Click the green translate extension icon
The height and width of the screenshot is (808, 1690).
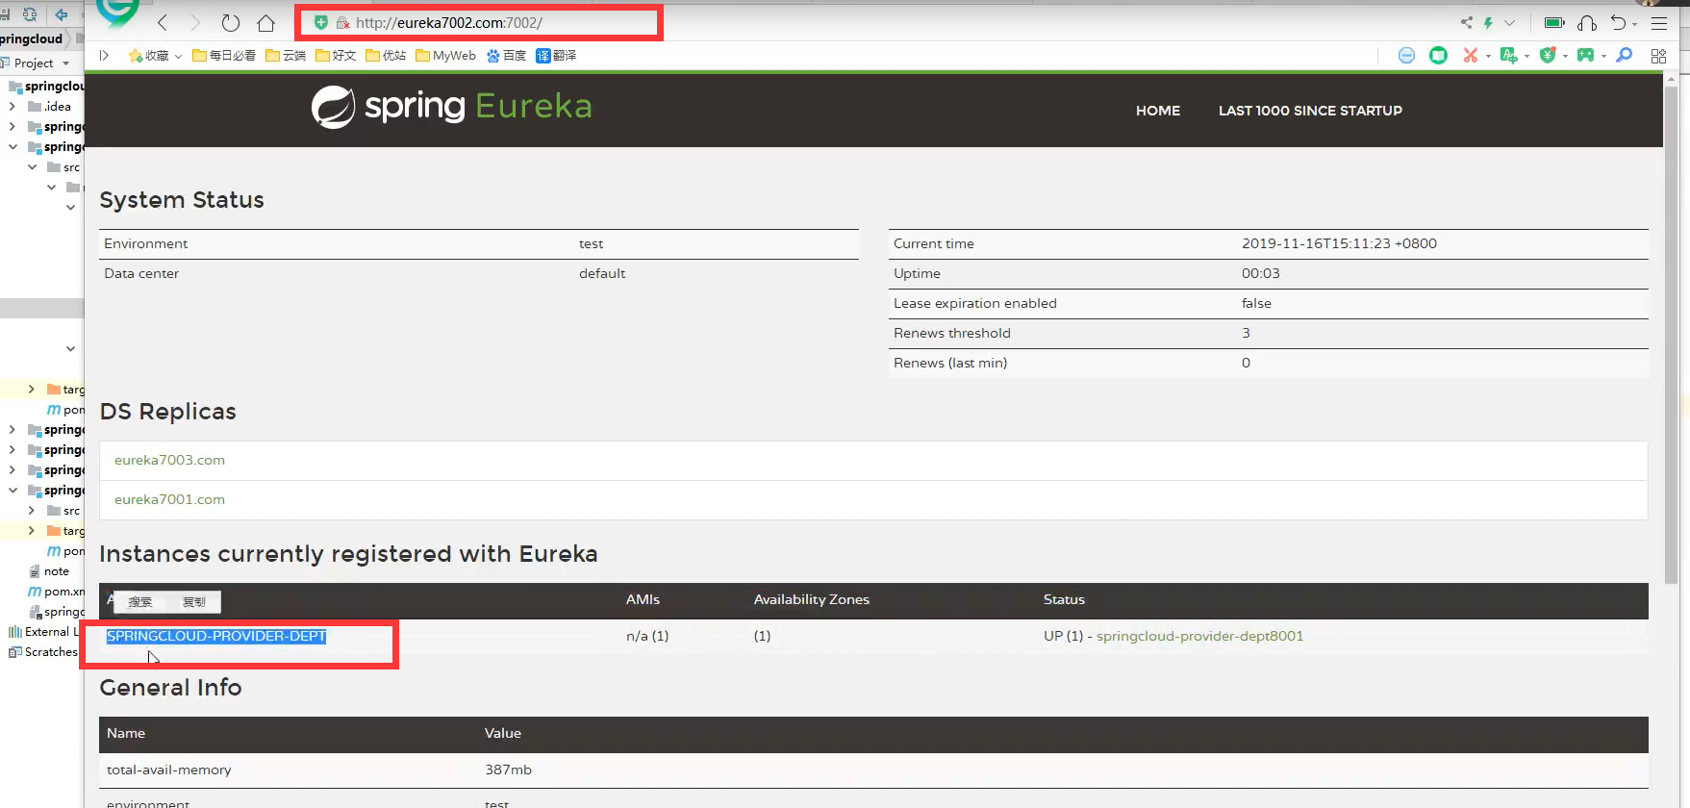click(x=1508, y=55)
